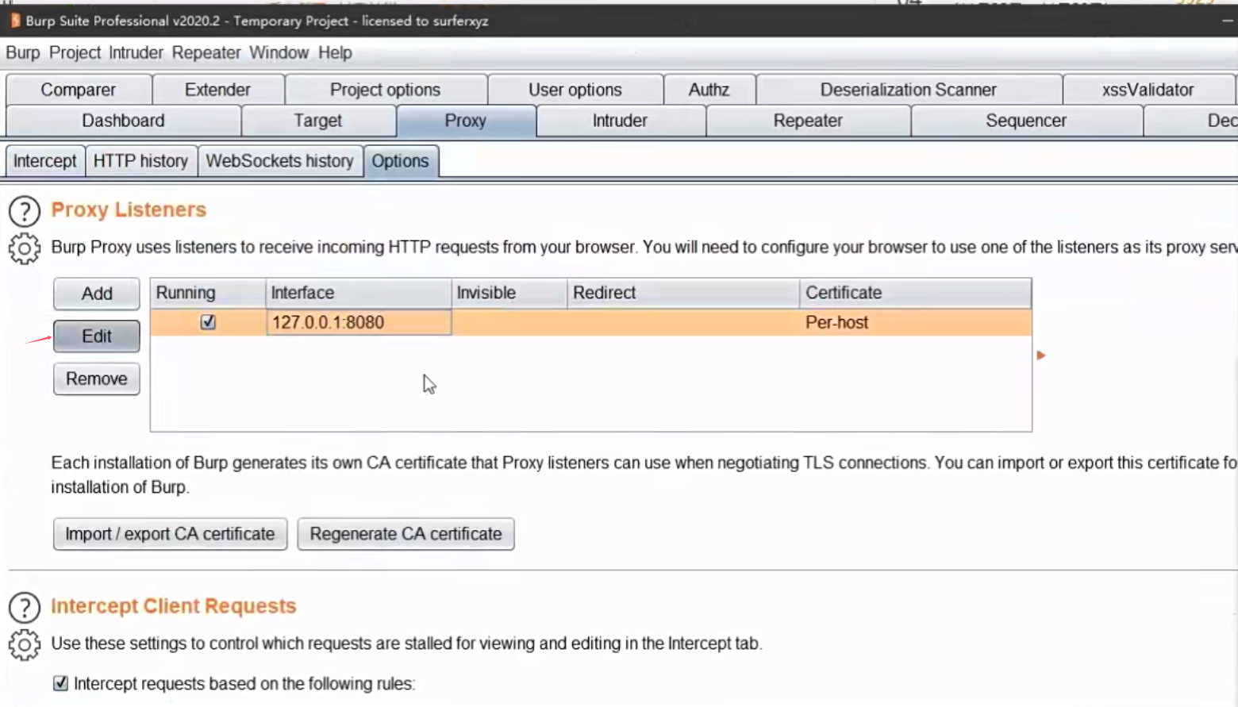This screenshot has height=707, width=1238.
Task: Click the Invisible column header
Action: click(x=509, y=293)
